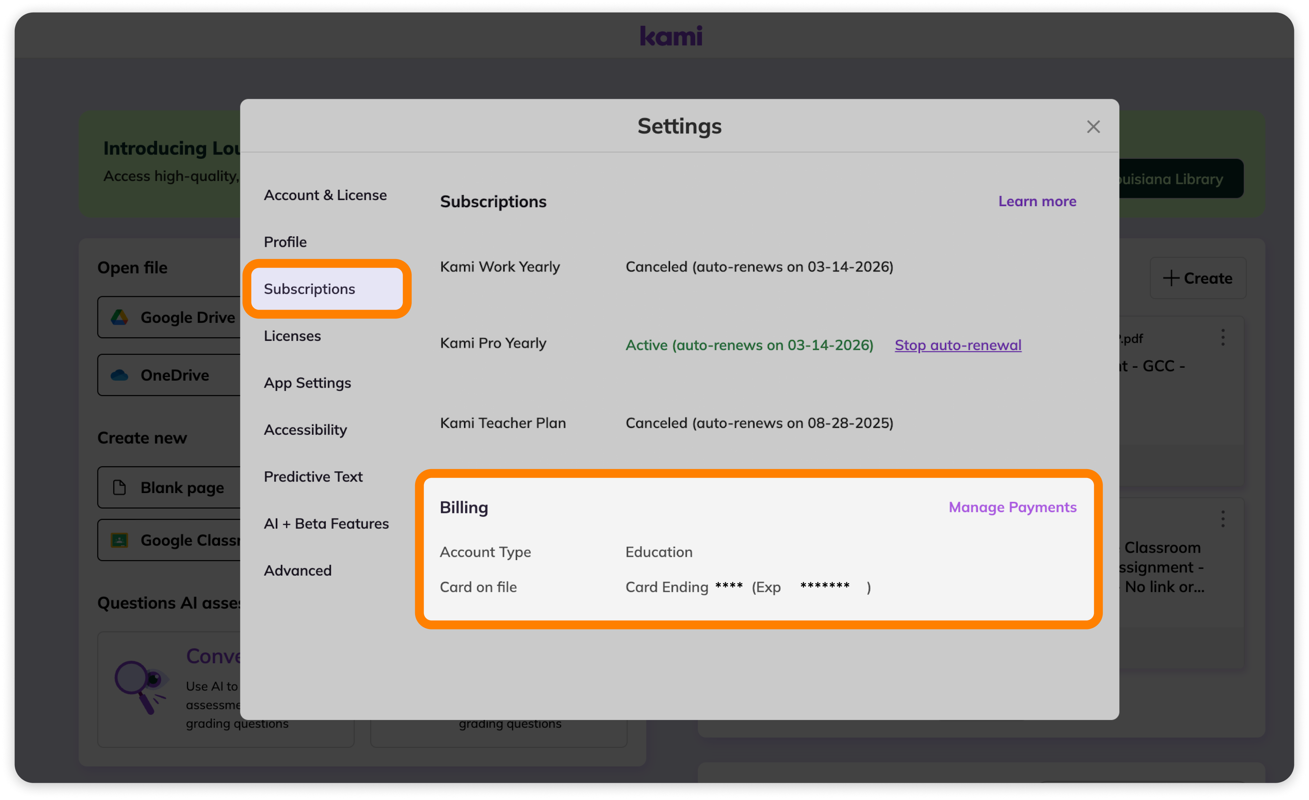Open Accessibility settings
1309x800 pixels.
pos(306,430)
